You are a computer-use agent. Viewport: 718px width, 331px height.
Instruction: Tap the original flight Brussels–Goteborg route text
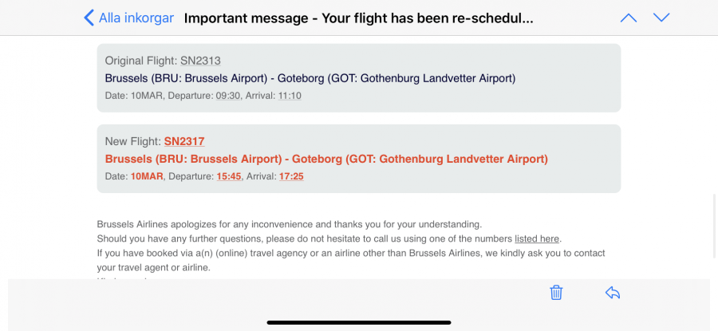point(310,78)
